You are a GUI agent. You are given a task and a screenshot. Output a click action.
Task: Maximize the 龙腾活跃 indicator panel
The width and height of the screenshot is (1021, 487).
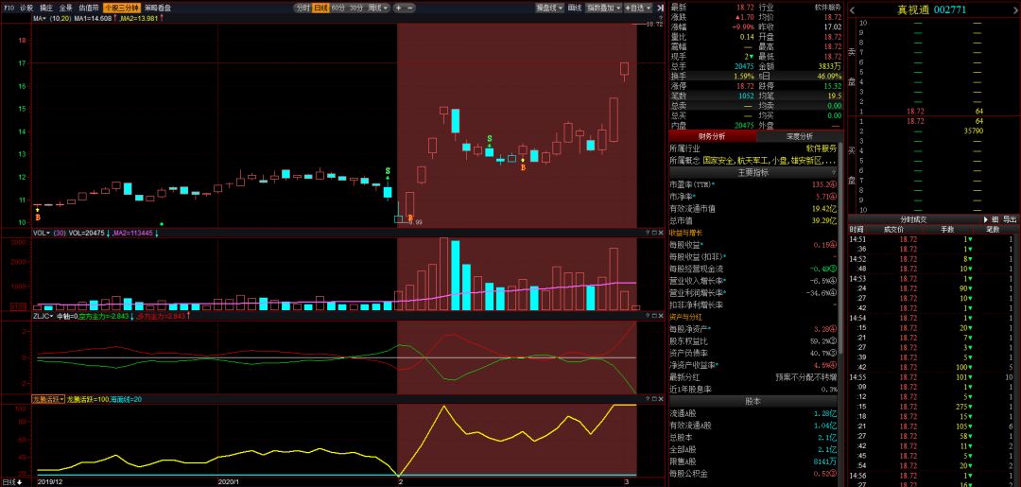[x=656, y=397]
